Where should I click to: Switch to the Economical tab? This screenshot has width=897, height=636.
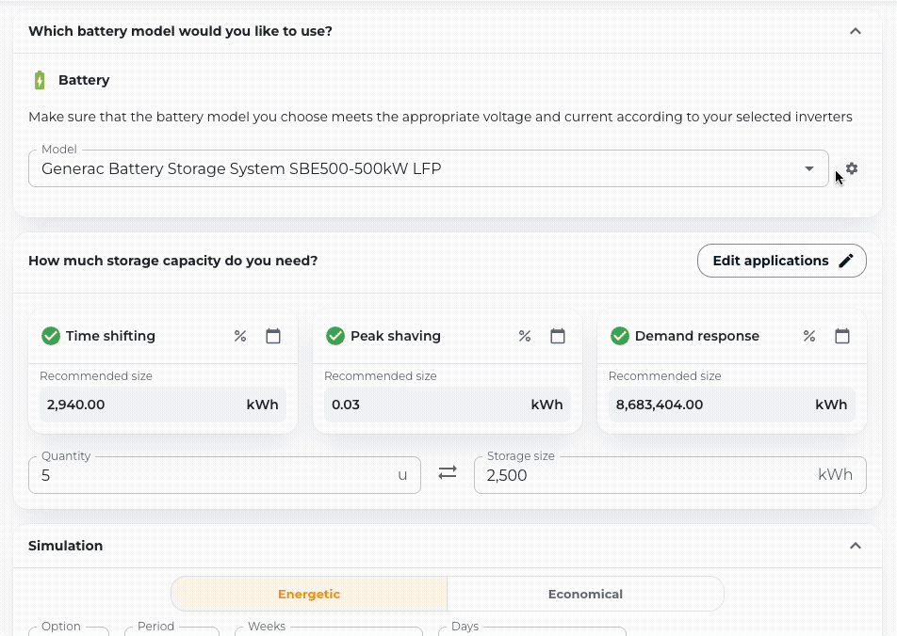pos(585,594)
